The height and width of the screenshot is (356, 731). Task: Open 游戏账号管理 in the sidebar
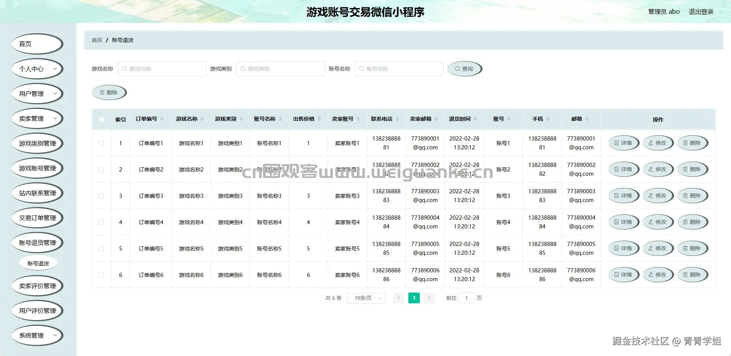point(37,168)
